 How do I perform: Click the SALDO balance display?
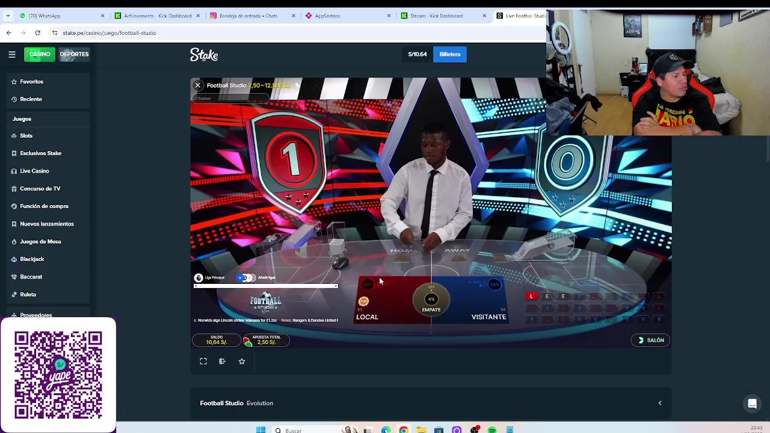217,340
